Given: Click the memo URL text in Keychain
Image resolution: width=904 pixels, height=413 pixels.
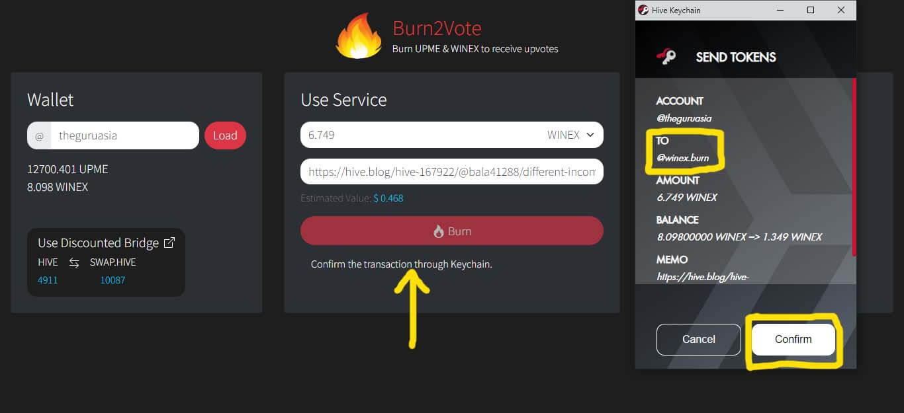Looking at the screenshot, I should (x=703, y=277).
